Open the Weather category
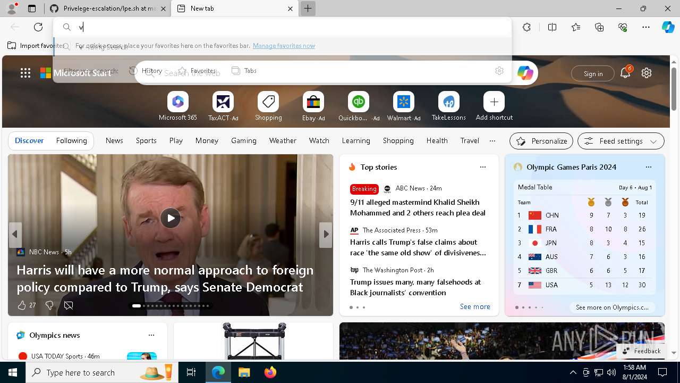The image size is (680, 383). (x=283, y=141)
